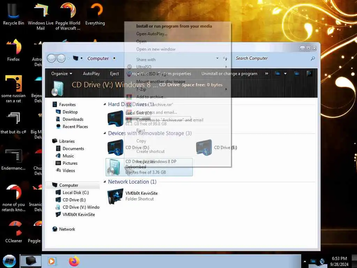
Task: Click the Explorer Back navigation button
Action: [x=51, y=58]
